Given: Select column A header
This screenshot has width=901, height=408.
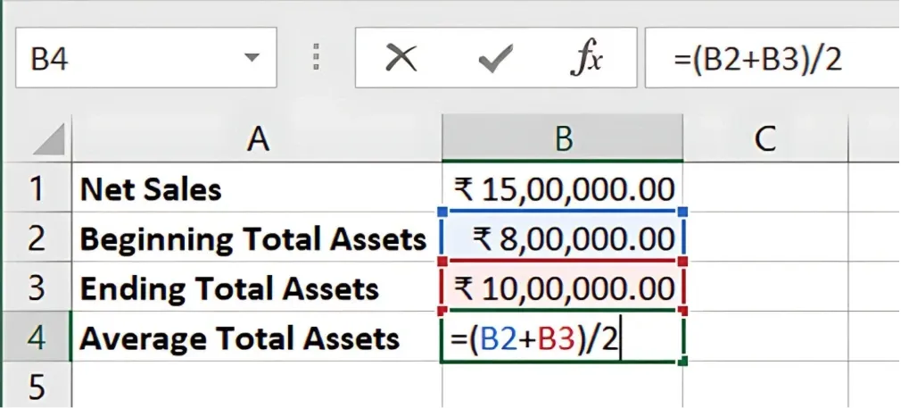Looking at the screenshot, I should 257,138.
